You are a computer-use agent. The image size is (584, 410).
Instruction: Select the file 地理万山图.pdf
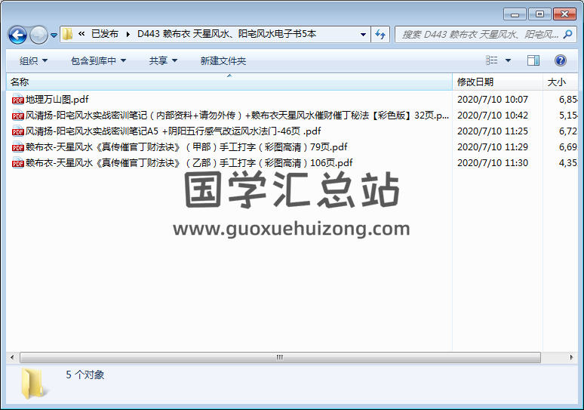coord(57,100)
